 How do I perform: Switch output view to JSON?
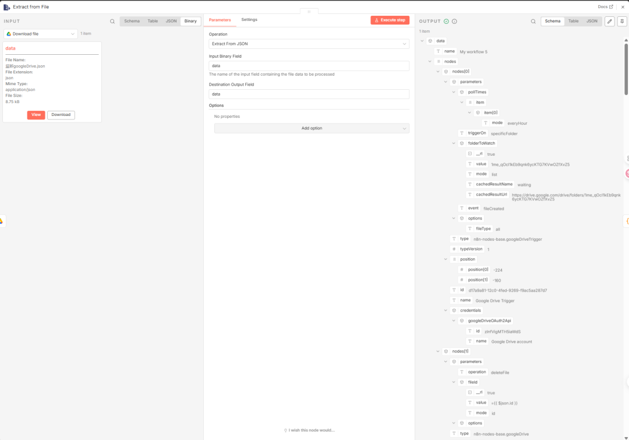point(592,21)
